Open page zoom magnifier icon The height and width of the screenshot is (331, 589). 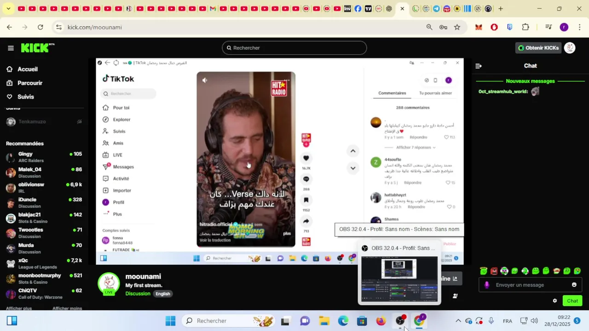click(x=429, y=27)
